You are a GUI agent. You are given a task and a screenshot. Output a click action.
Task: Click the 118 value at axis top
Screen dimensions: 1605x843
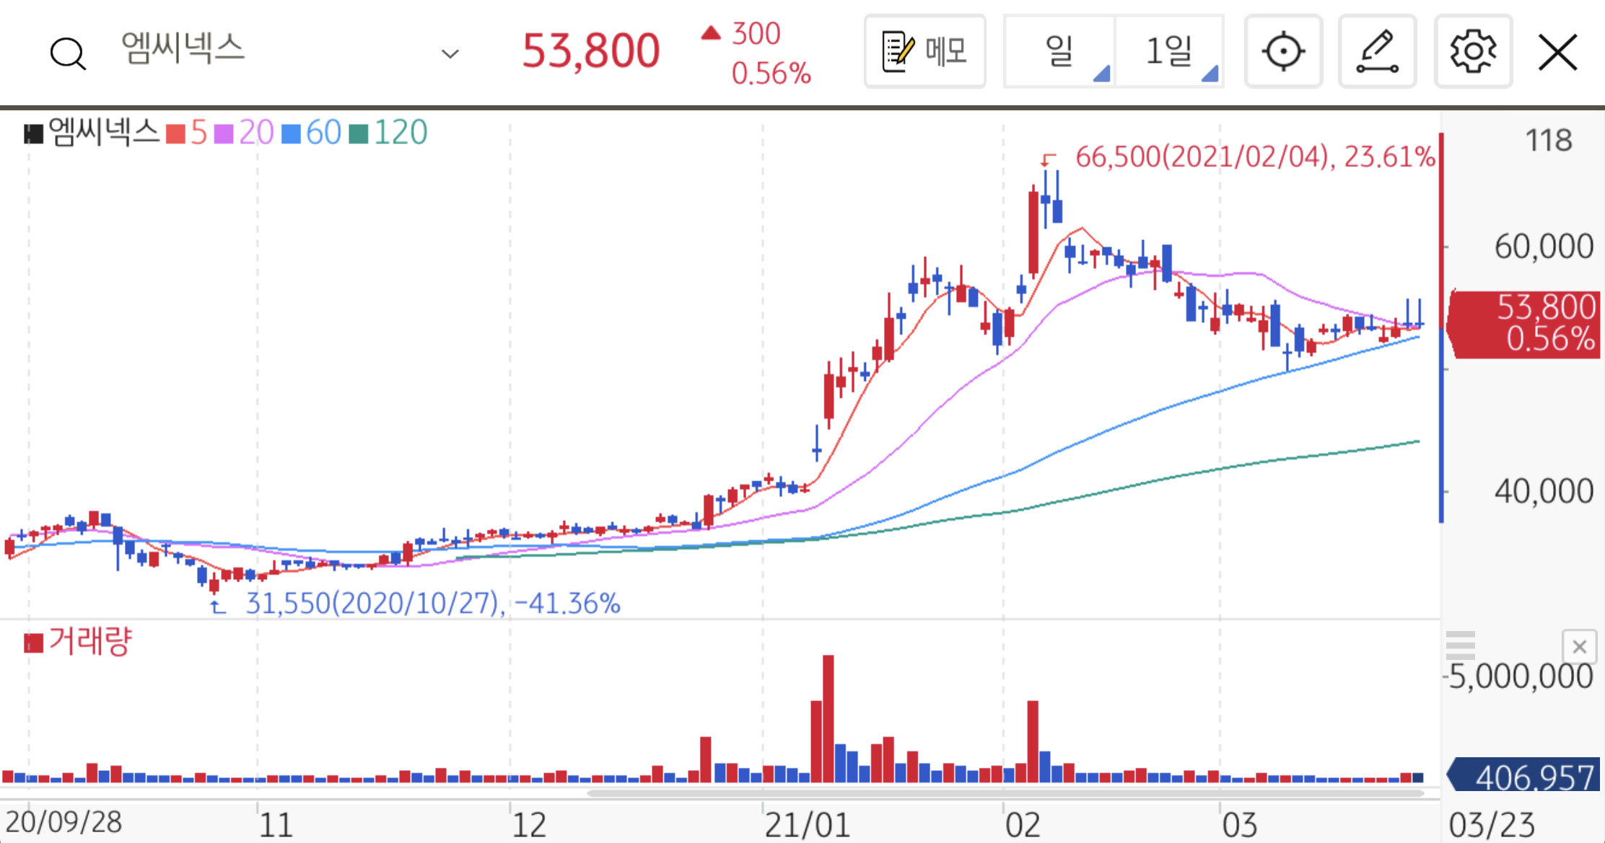point(1549,140)
